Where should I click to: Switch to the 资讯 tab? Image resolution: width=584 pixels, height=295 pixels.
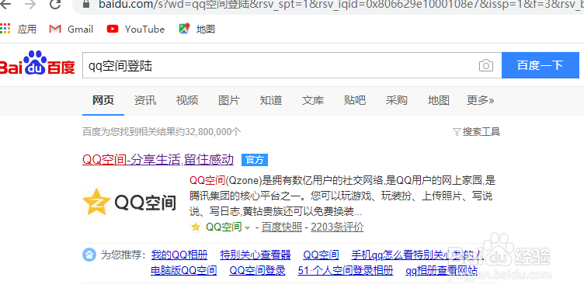(145, 100)
